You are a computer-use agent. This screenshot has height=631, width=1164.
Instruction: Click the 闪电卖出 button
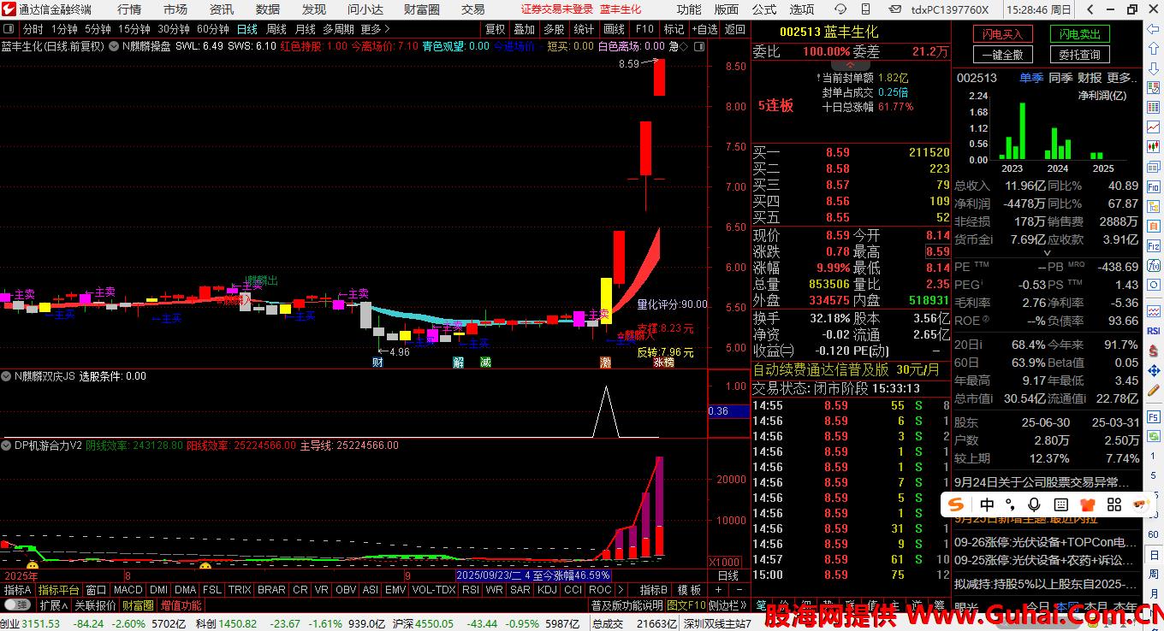[x=1080, y=34]
